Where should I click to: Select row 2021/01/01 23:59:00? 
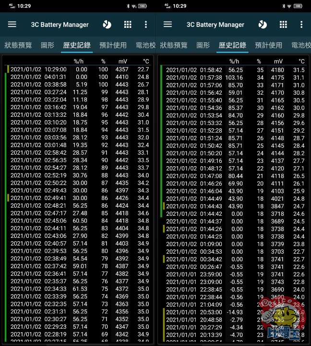coord(234,274)
